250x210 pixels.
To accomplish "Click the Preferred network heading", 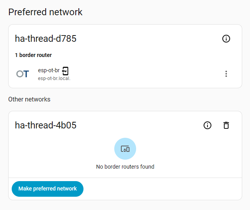I will 45,12.
